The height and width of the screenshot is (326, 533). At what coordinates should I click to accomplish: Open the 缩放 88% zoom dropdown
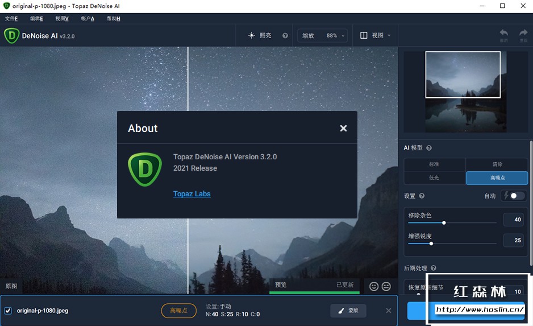click(323, 35)
